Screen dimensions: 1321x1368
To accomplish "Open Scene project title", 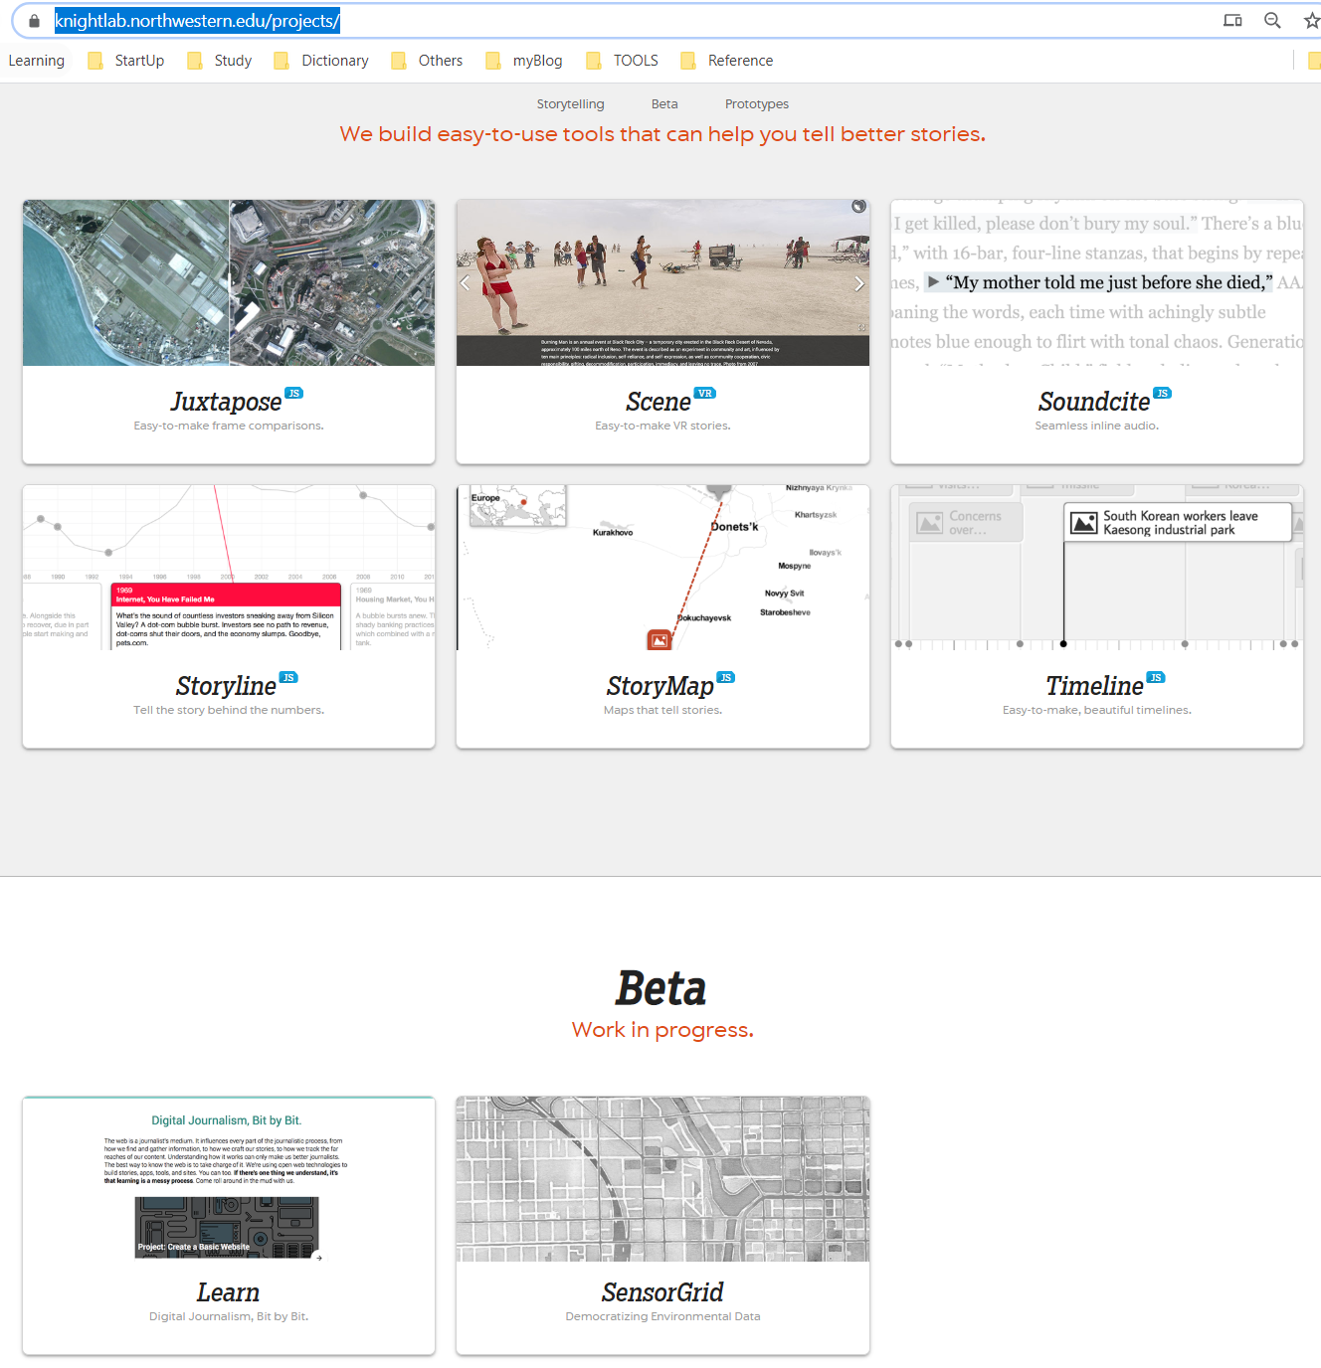I will [x=659, y=402].
